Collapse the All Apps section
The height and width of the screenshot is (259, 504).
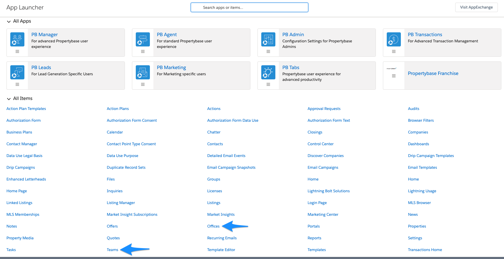[x=9, y=21]
